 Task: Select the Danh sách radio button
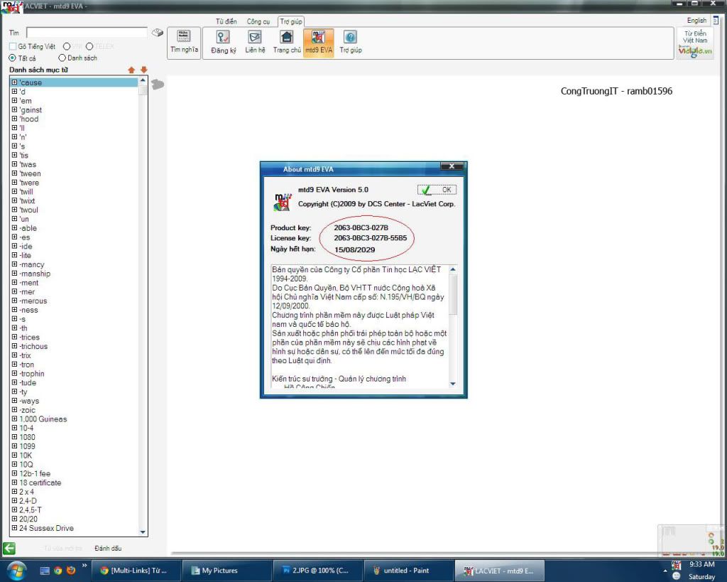coord(62,58)
